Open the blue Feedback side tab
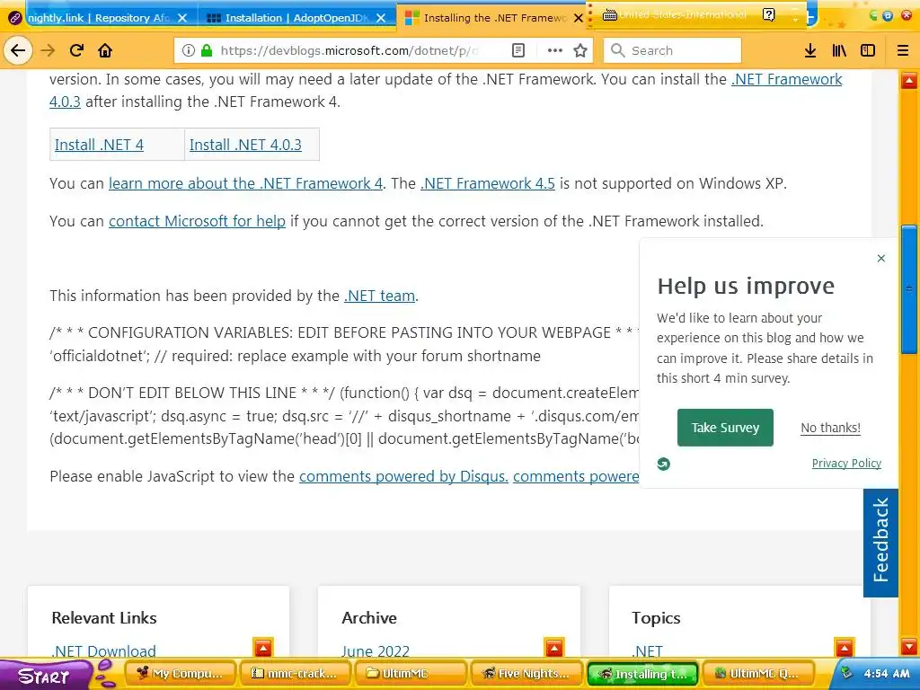Image resolution: width=920 pixels, height=690 pixels. point(880,542)
